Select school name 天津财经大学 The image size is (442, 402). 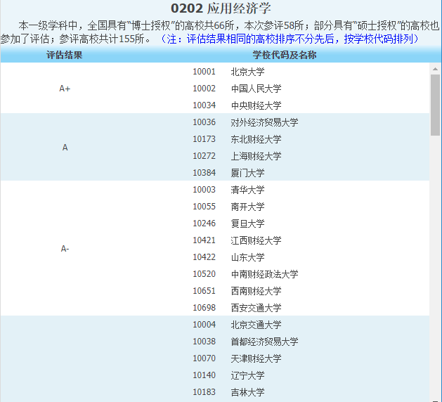point(256,358)
